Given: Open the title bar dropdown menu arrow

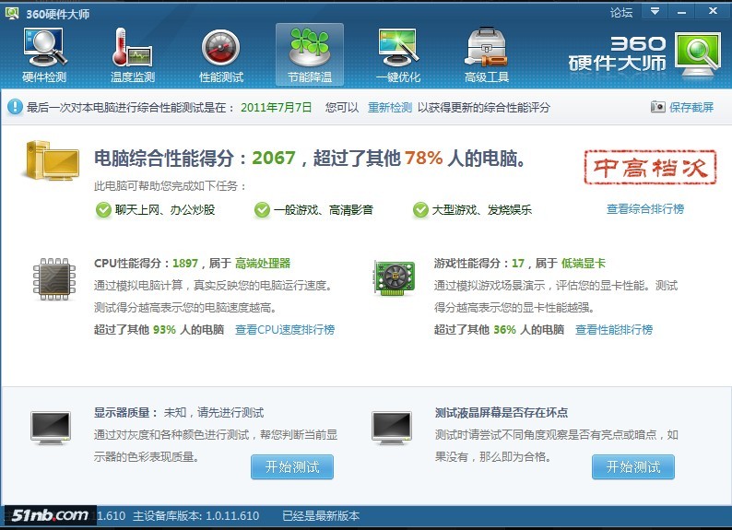Looking at the screenshot, I should [655, 11].
